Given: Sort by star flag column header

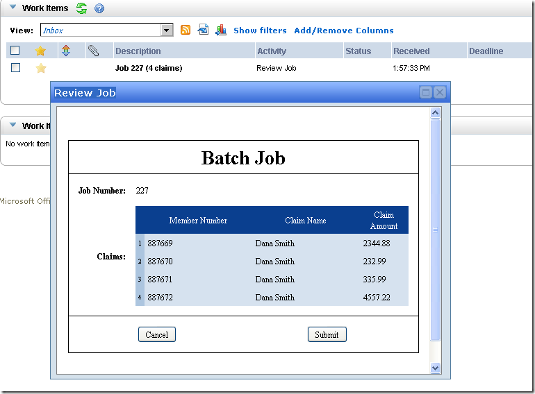Looking at the screenshot, I should pos(40,51).
